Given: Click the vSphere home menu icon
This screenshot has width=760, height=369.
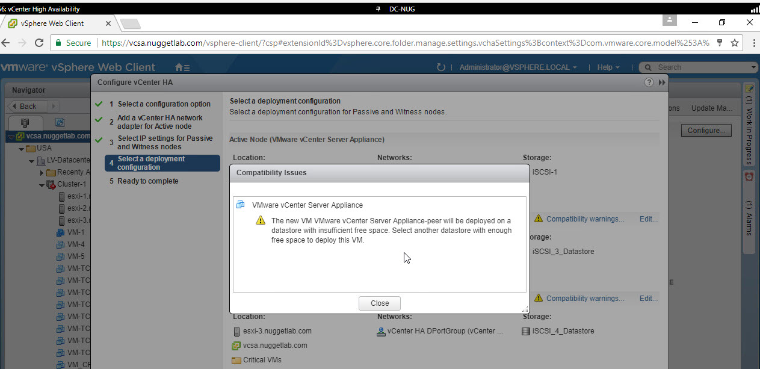Looking at the screenshot, I should pyautogui.click(x=182, y=67).
